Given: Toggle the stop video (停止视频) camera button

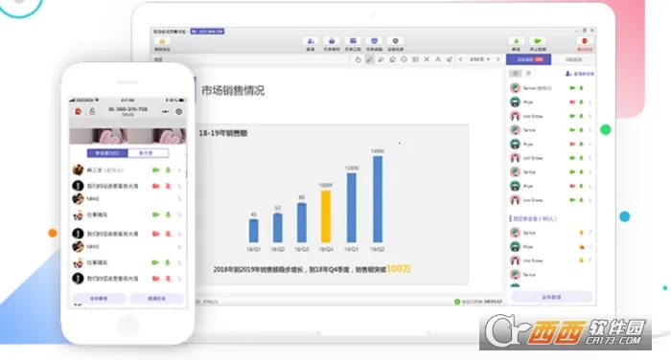Looking at the screenshot, I should click(538, 41).
